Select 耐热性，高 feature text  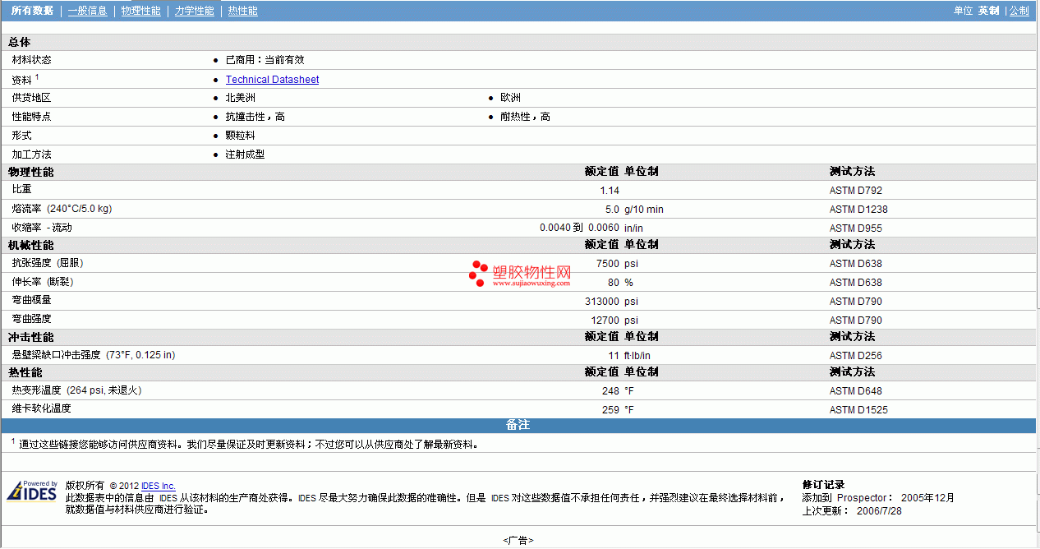tap(526, 117)
